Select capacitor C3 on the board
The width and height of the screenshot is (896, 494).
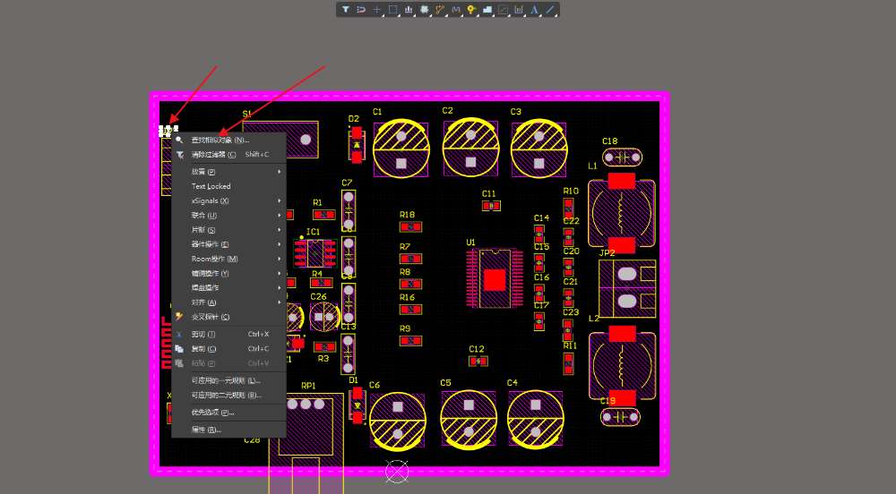pyautogui.click(x=538, y=149)
